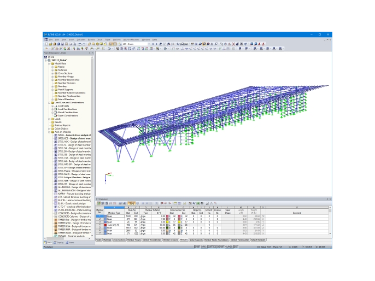
Task: Click the highlighted orange icon in table toolbar
Action: (x=130, y=203)
